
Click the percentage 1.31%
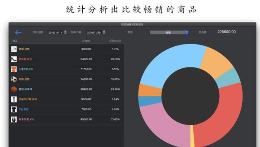pos(115,49)
